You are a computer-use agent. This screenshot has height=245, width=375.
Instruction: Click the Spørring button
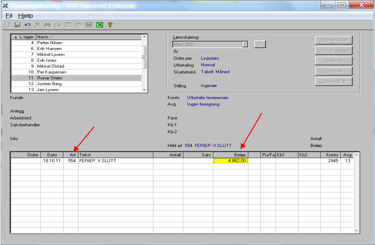pyautogui.click(x=334, y=61)
